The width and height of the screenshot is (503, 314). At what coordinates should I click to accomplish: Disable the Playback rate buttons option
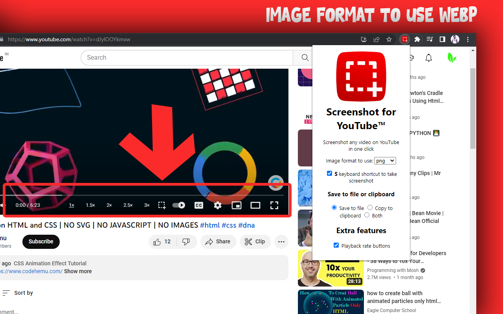pyautogui.click(x=336, y=245)
